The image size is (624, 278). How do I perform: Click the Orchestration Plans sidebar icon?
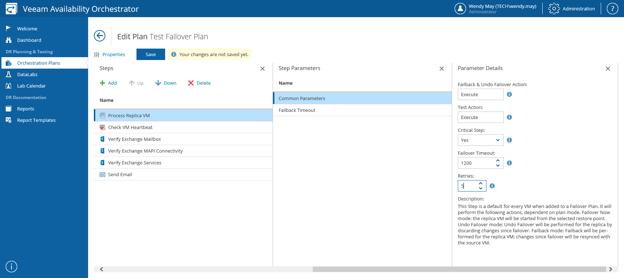(9, 63)
